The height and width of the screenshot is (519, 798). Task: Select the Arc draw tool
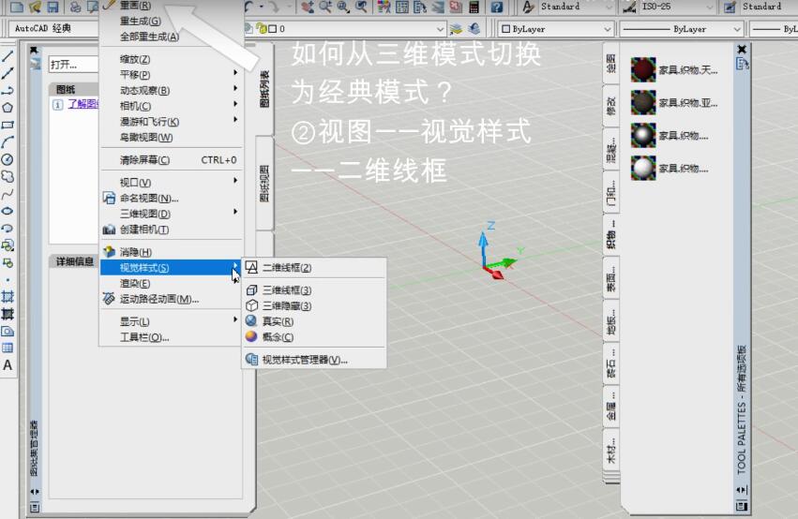click(8, 141)
